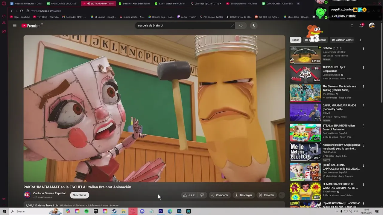This screenshot has width=383, height=215.
Task: Open Discord from the taskbar
Action: coord(142,211)
